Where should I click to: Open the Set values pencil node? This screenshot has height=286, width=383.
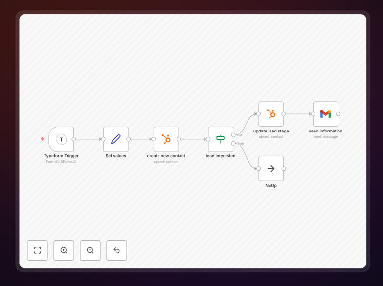(116, 139)
